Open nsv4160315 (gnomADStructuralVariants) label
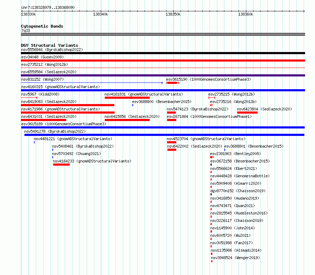The image size is (315, 275). point(61,87)
